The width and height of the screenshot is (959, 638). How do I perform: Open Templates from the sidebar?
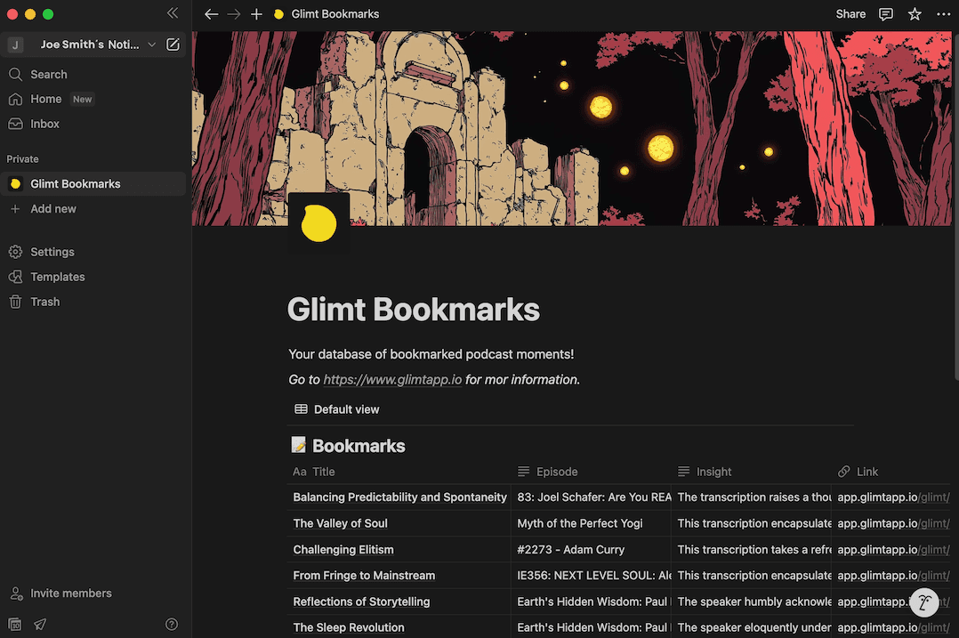[x=57, y=277]
